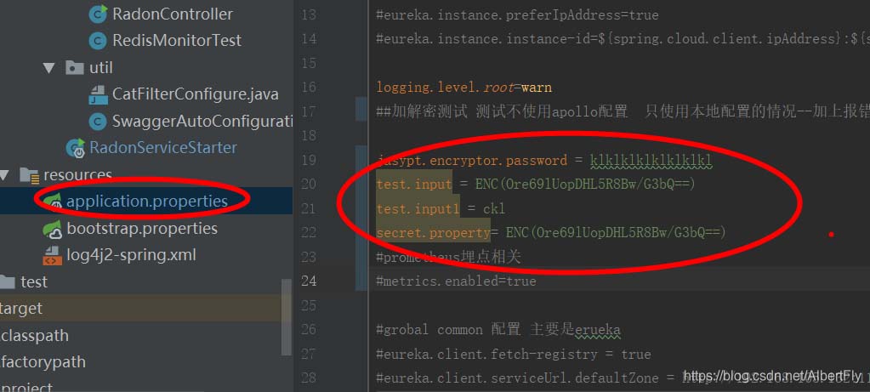Screen dimensions: 870x392
Task: Click the Chinese apollo comment on line 17
Action: point(623,111)
